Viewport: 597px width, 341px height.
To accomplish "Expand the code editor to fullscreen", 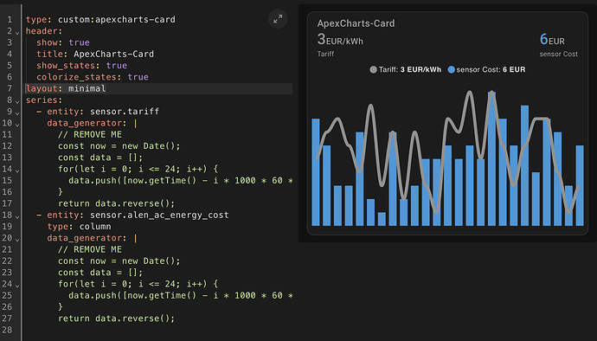I will (x=278, y=19).
